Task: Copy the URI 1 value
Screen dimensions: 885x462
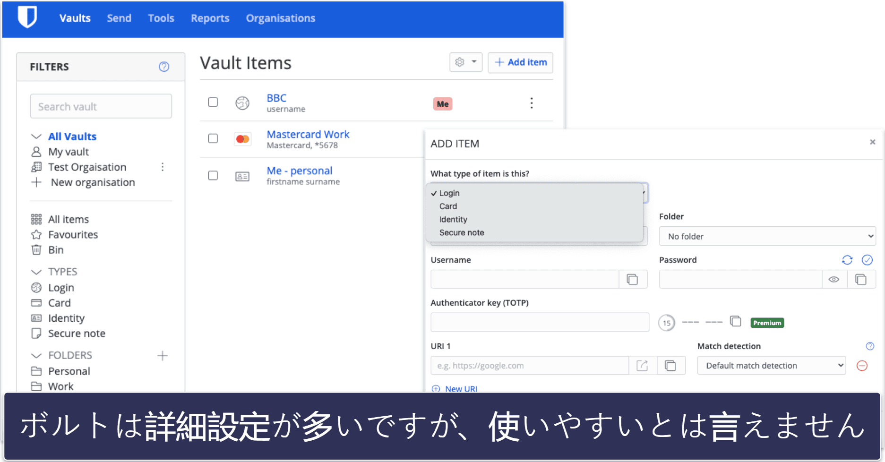Action: [x=670, y=365]
